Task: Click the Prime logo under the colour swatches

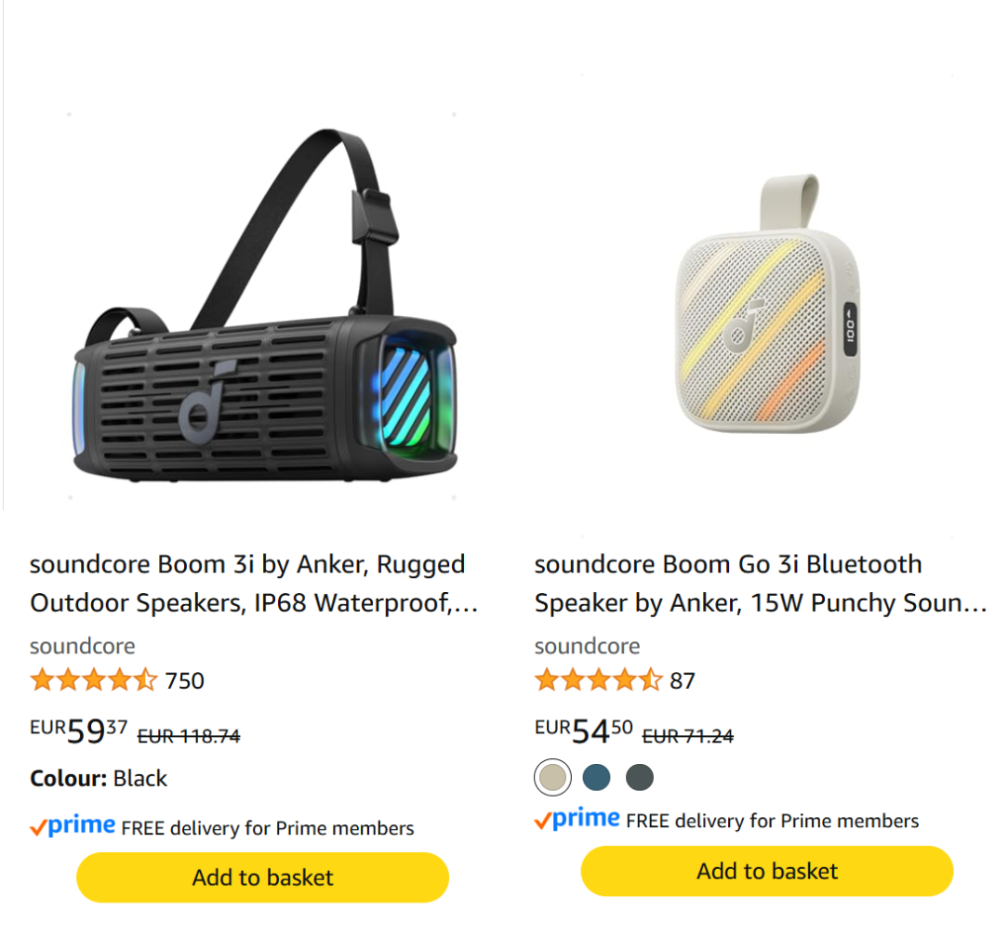Action: point(577,820)
